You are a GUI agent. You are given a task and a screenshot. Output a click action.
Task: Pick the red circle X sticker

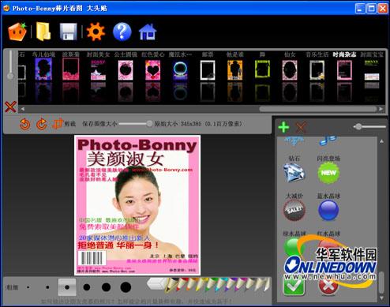(x=328, y=286)
